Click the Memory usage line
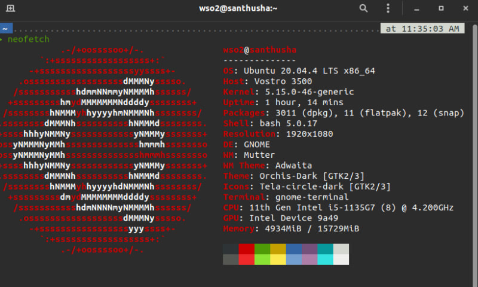 click(x=291, y=228)
